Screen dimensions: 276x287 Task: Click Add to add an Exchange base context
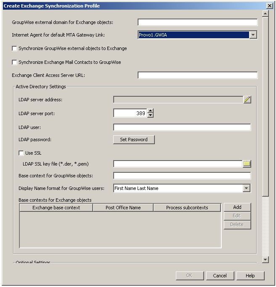coord(237,207)
